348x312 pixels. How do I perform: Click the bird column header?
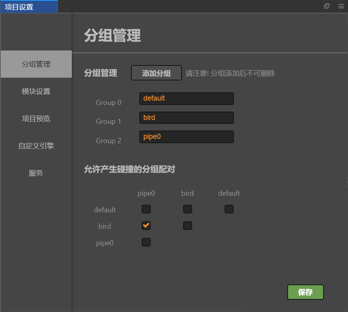(187, 193)
